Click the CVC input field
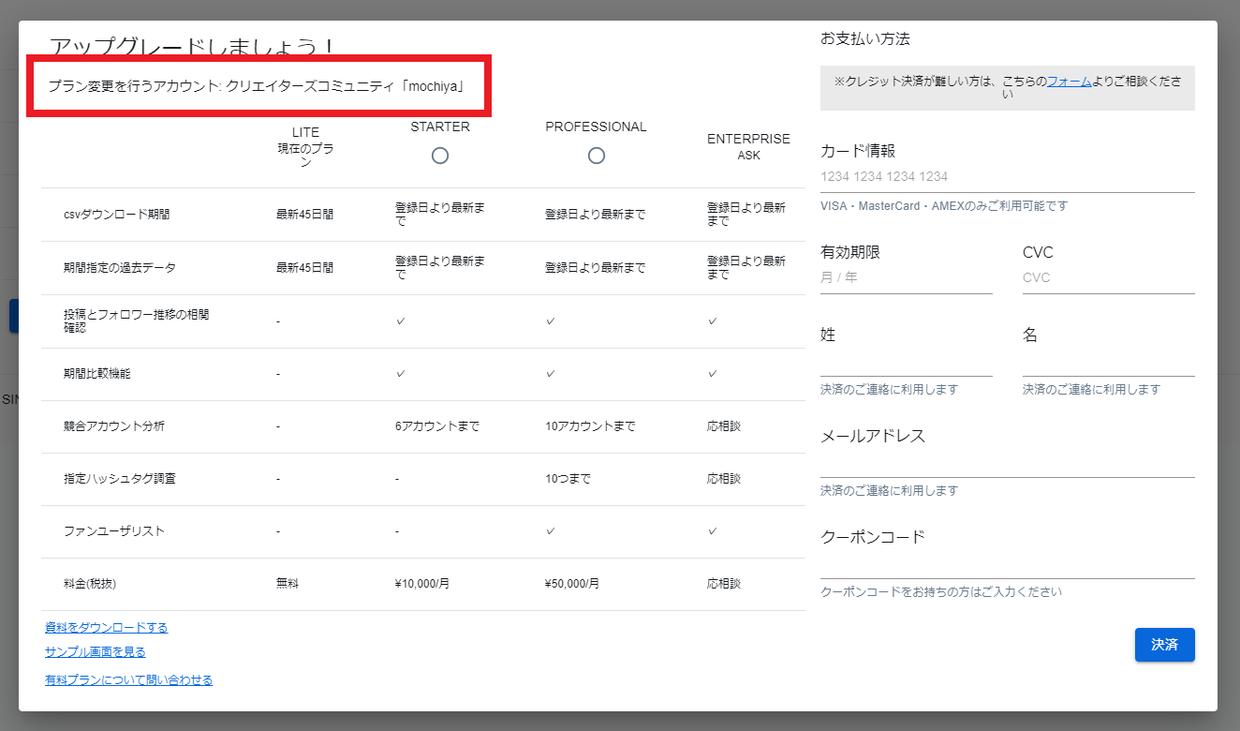The image size is (1240, 731). click(1108, 278)
